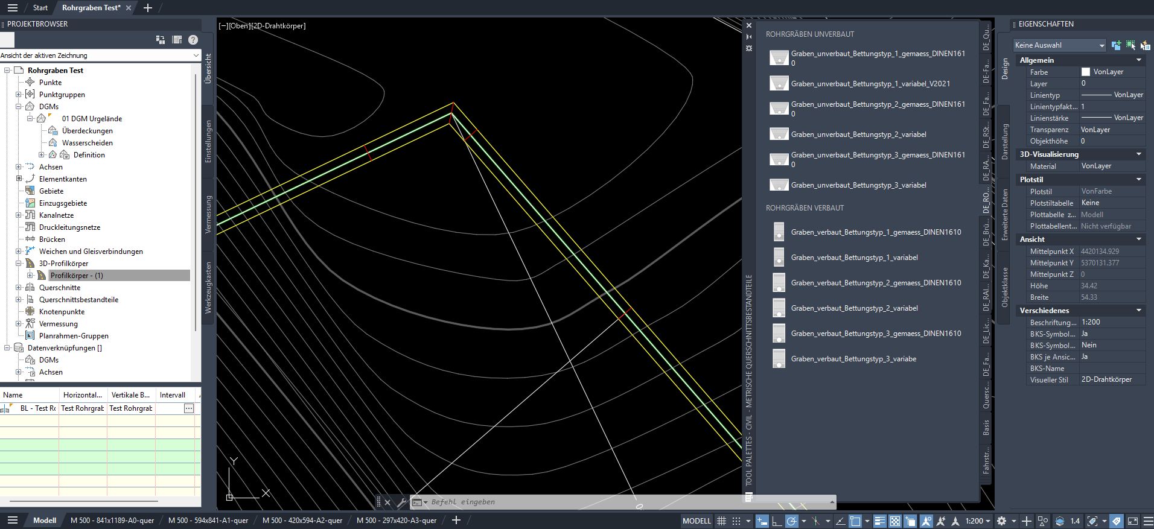Open the Einstellungen vertical tab
1154x529 pixels.
pyautogui.click(x=208, y=141)
